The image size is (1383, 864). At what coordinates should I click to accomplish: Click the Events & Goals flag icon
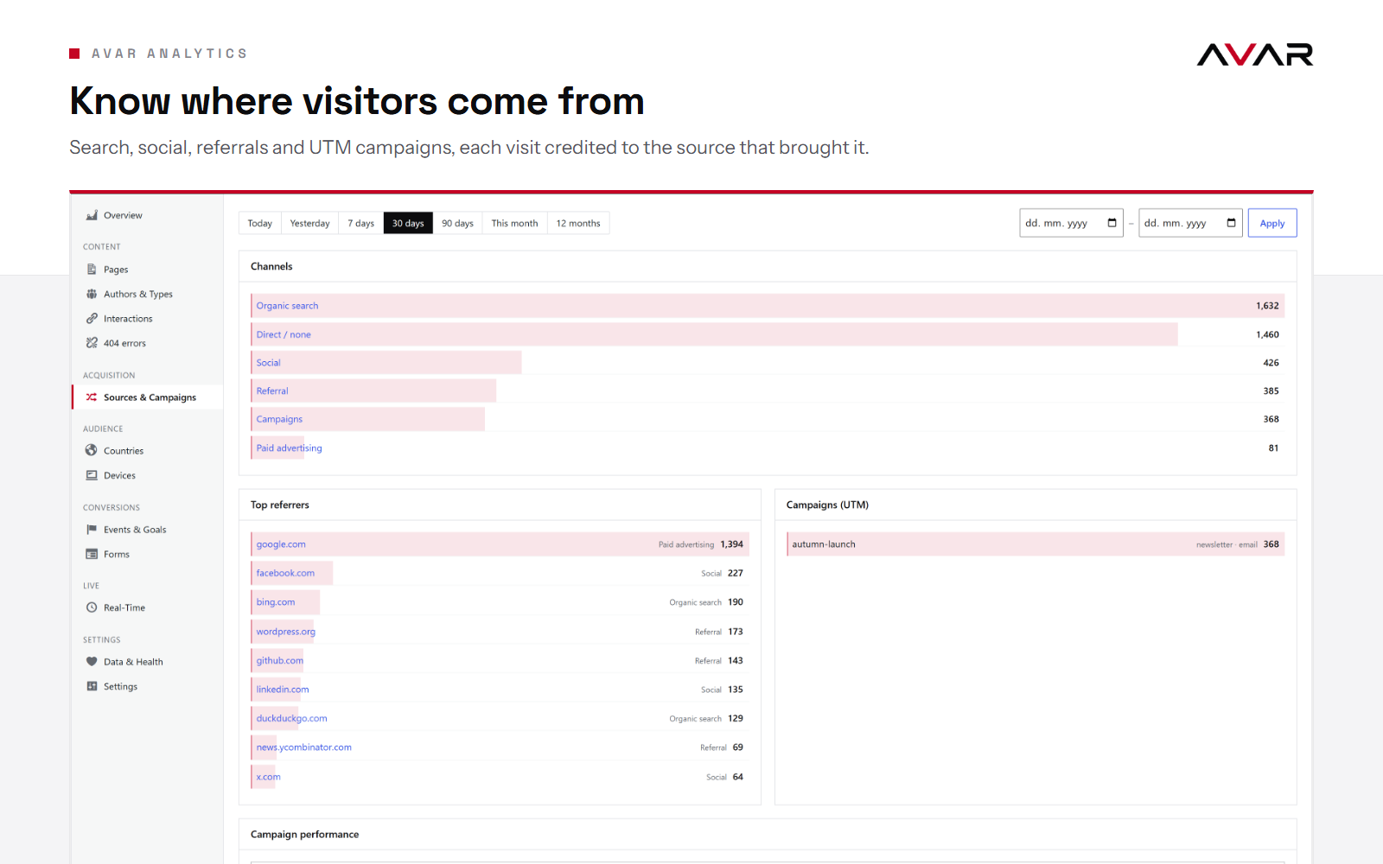pos(92,530)
